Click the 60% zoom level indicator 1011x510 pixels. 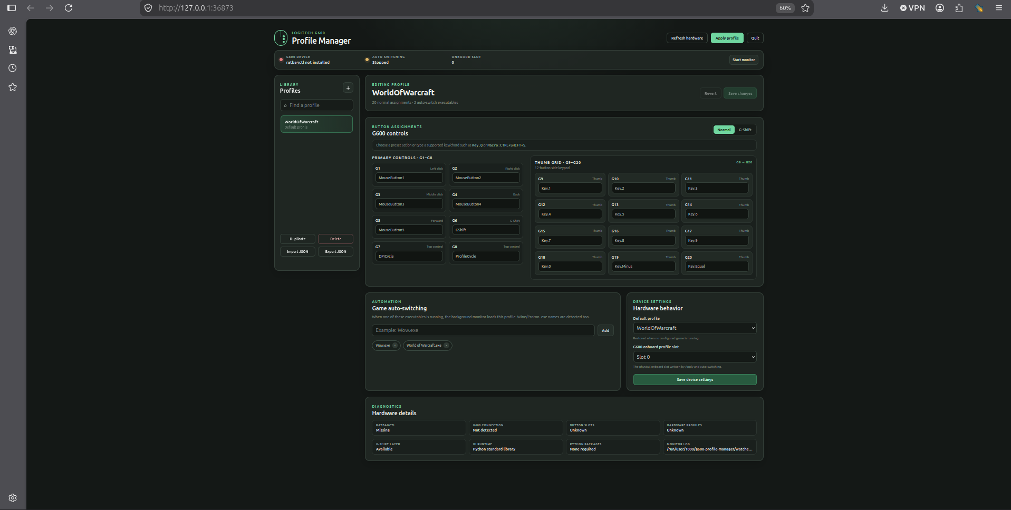785,8
